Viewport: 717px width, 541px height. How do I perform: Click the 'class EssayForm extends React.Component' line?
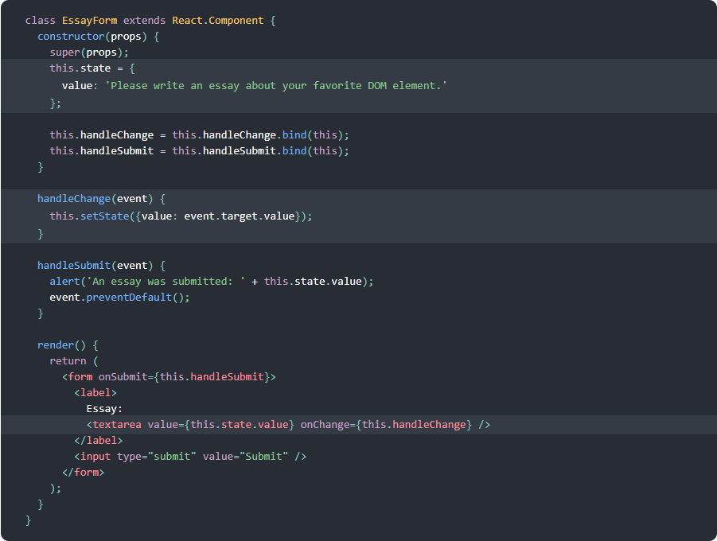[150, 21]
